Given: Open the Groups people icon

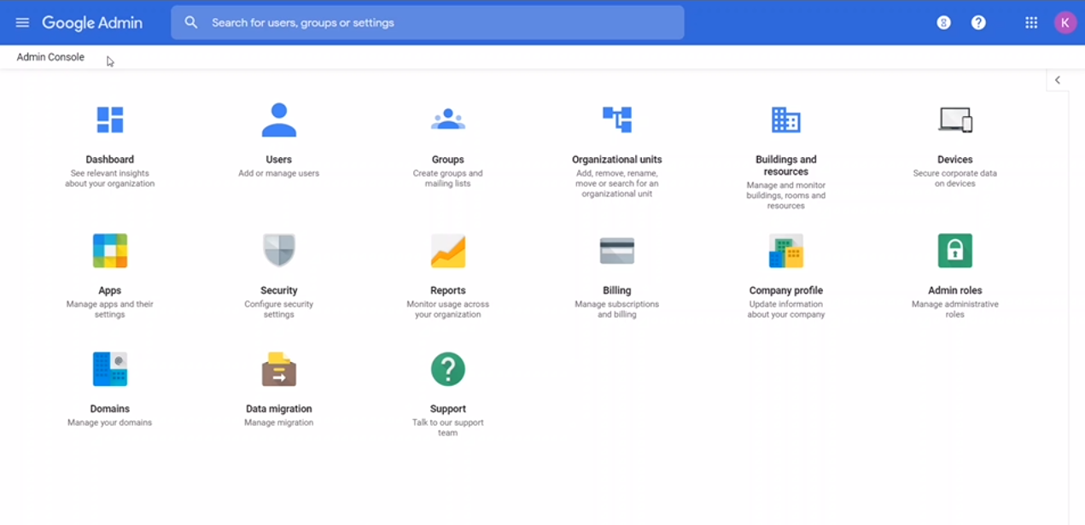Looking at the screenshot, I should [x=448, y=120].
